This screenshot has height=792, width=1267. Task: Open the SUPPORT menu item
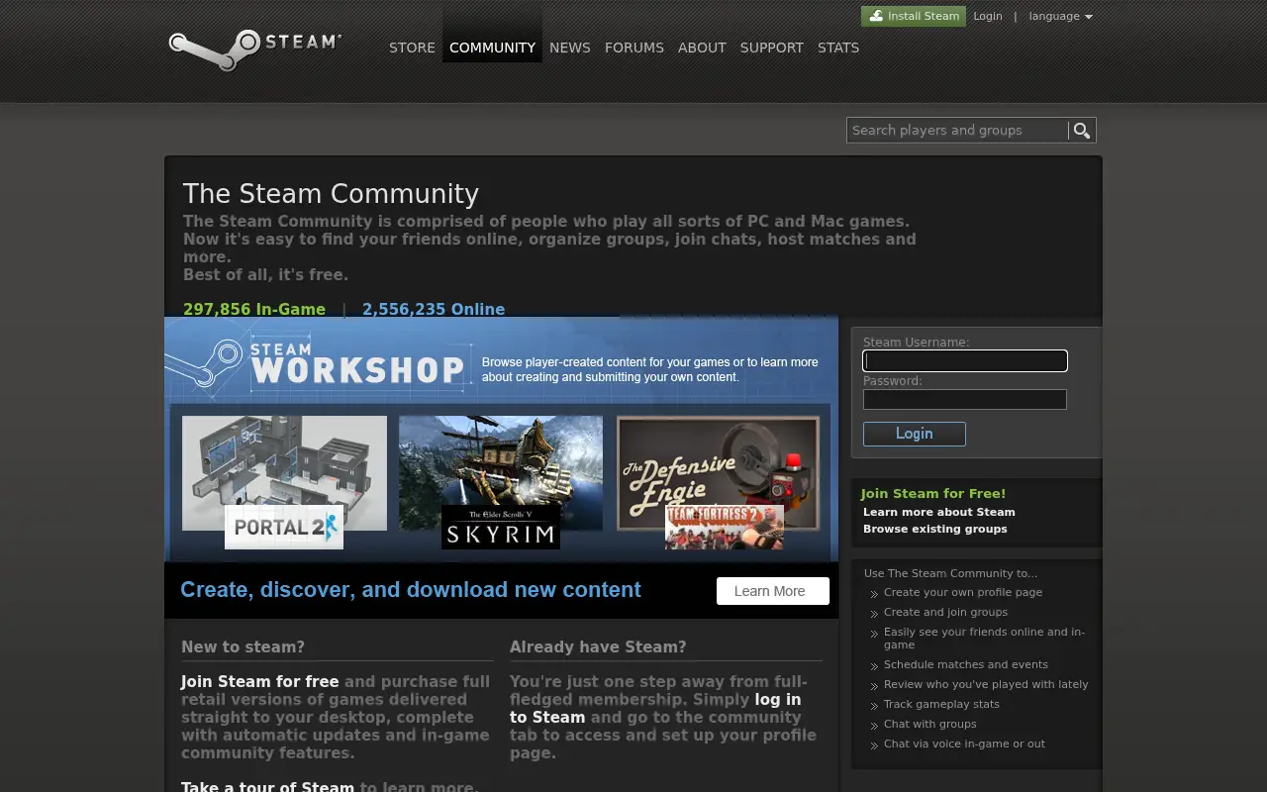pyautogui.click(x=772, y=48)
